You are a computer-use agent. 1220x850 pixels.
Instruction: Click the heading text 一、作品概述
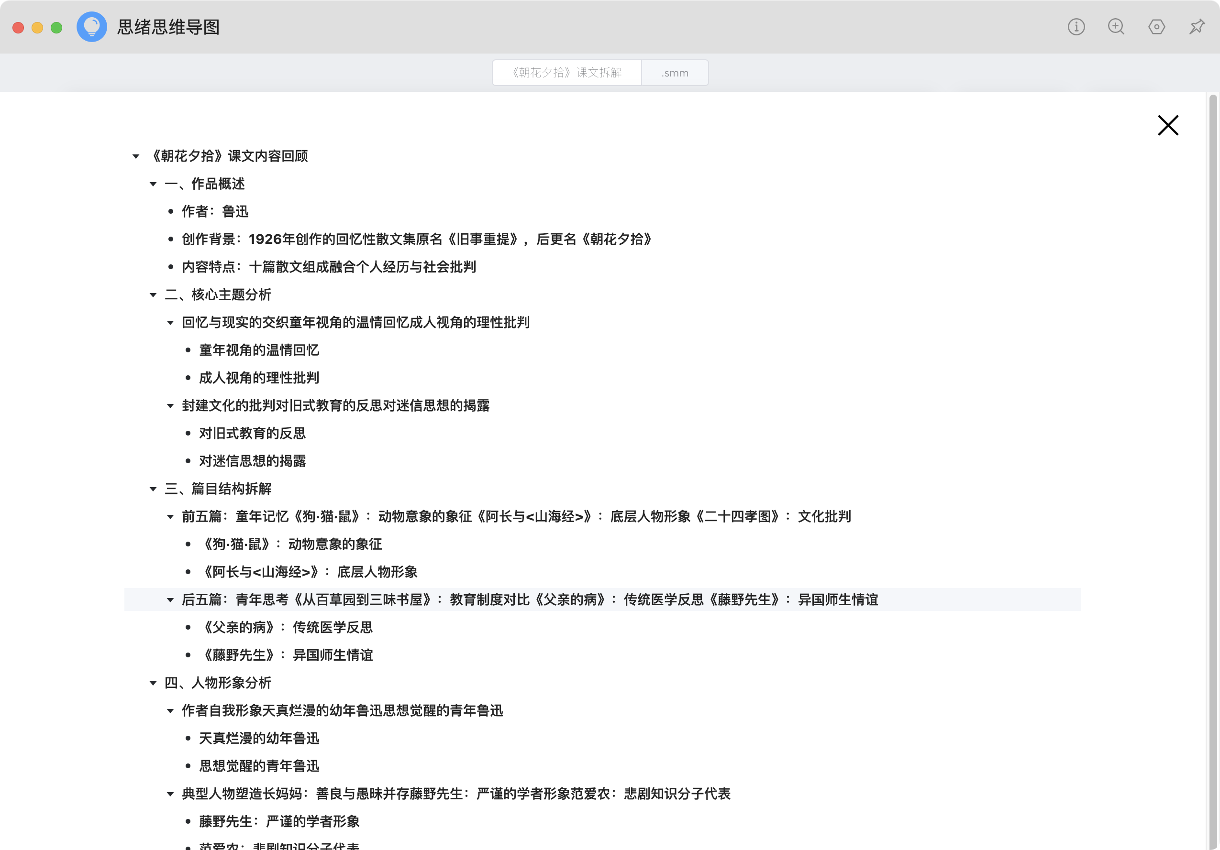tap(205, 184)
